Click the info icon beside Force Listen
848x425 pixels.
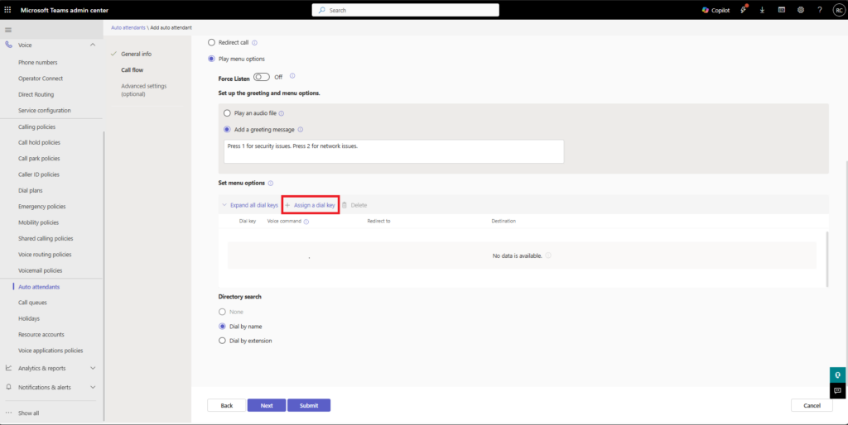[x=292, y=76]
